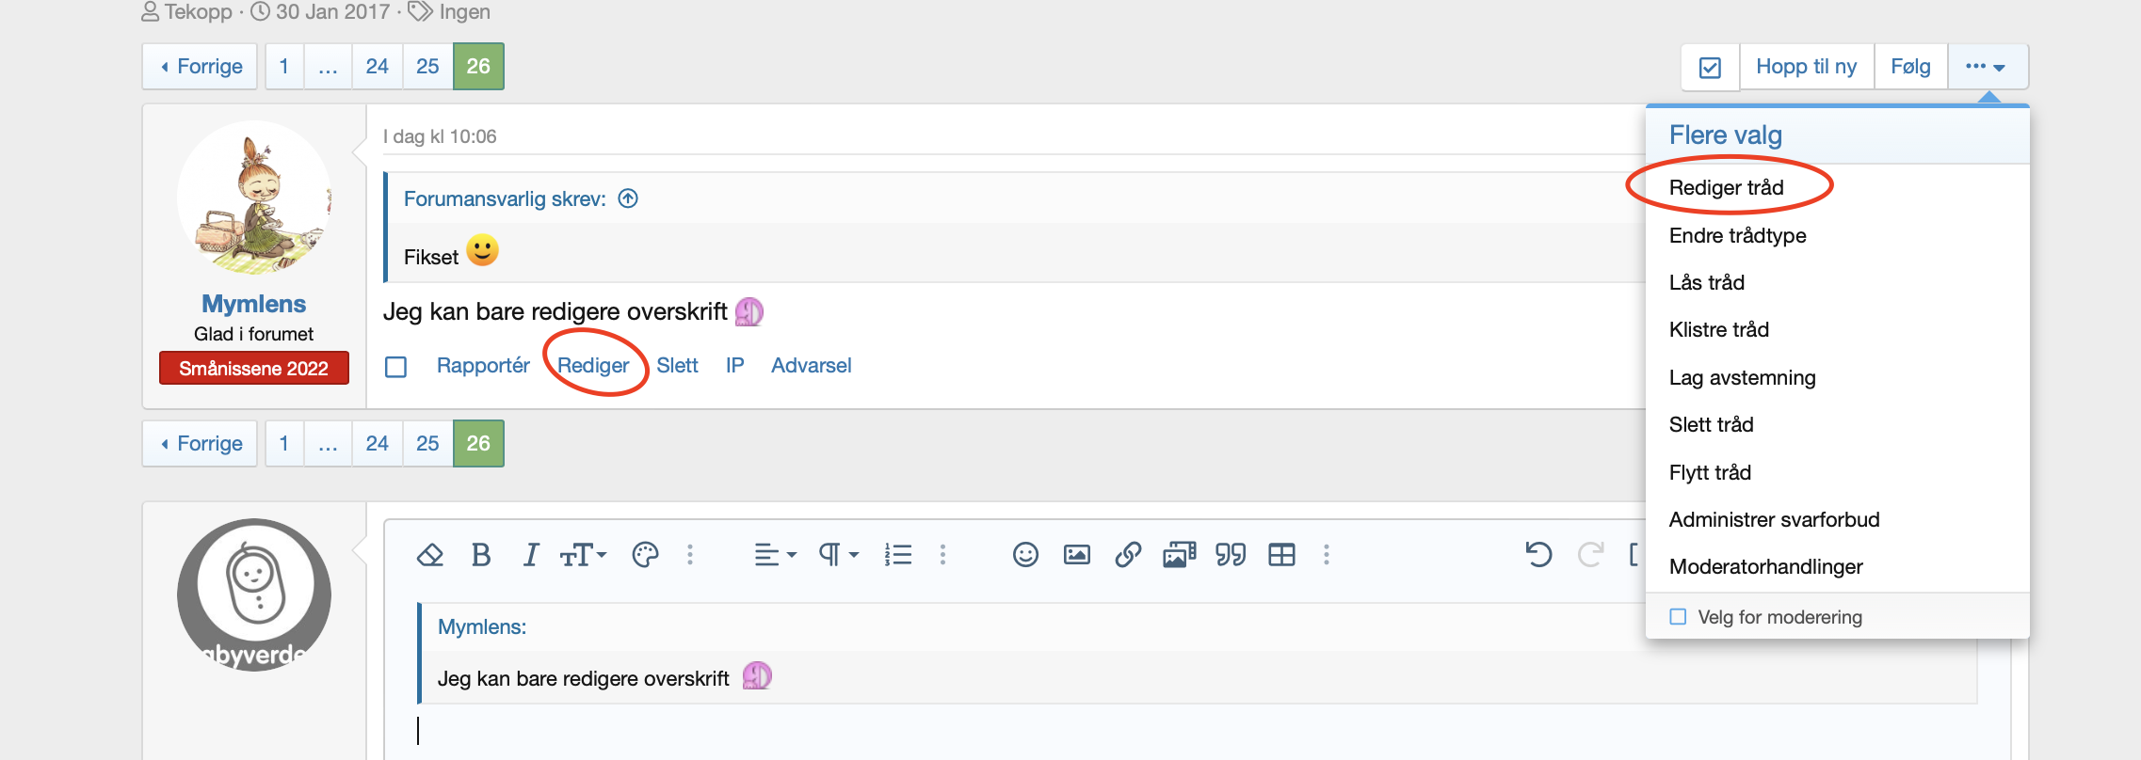Viewport: 2141px width, 760px height.
Task: Click the eraser remove-formatting icon
Action: (430, 555)
